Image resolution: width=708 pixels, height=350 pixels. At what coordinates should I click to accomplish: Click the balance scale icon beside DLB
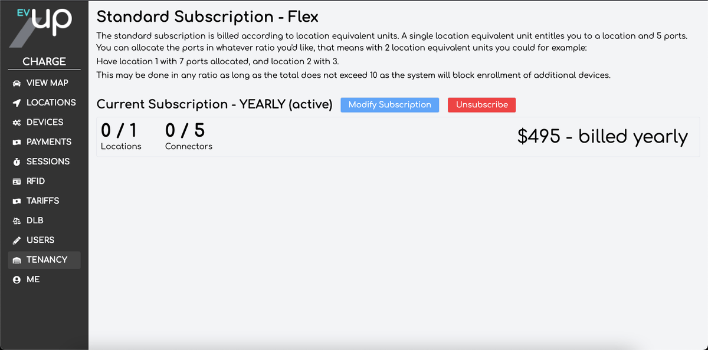pos(17,220)
